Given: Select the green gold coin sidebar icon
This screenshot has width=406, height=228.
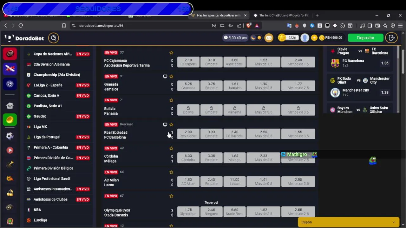Looking at the screenshot, I should point(10,120).
